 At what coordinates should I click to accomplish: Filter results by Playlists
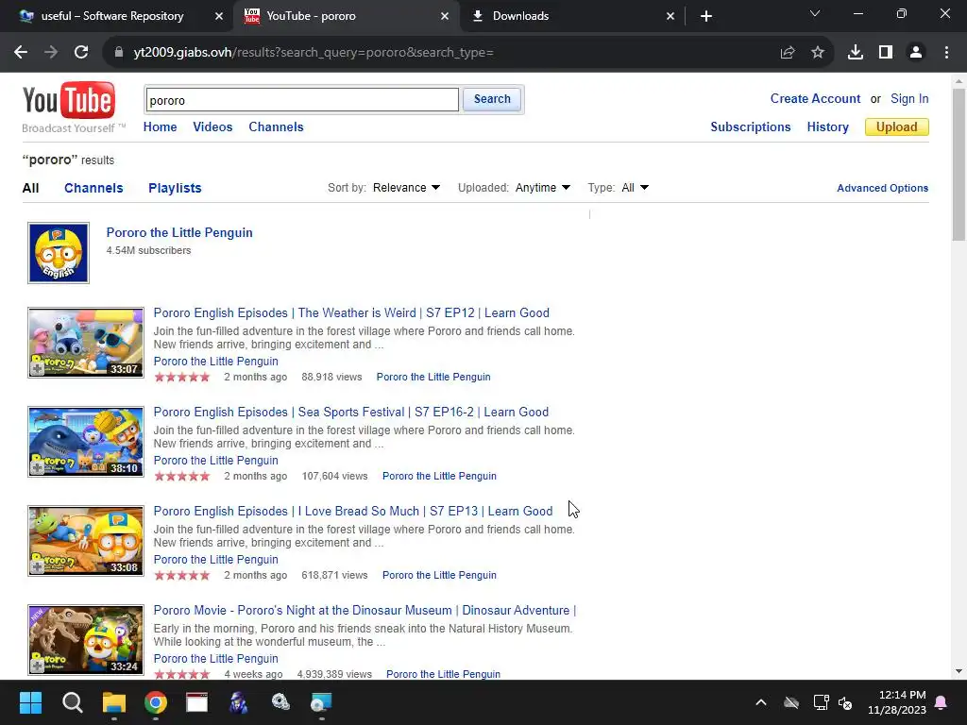[175, 188]
